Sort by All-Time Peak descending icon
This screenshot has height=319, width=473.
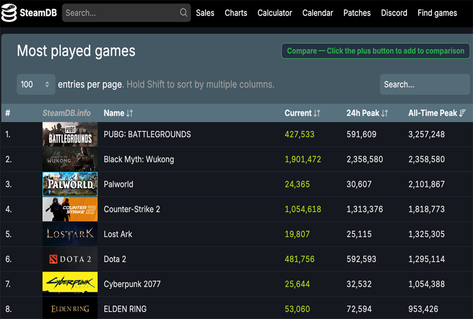click(x=463, y=113)
